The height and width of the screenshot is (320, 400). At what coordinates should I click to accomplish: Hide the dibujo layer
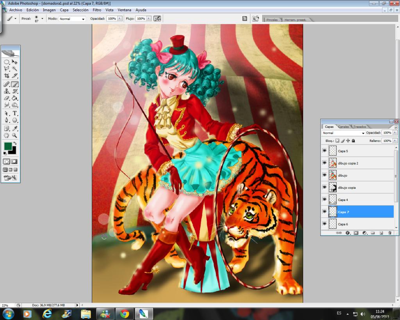[x=325, y=175]
